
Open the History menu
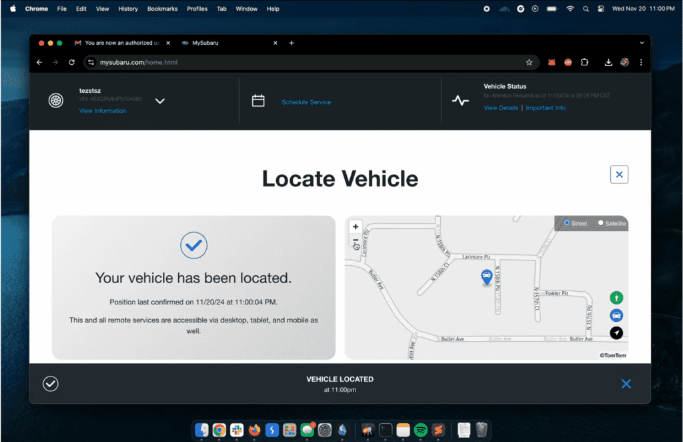coord(128,9)
